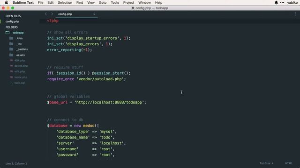This screenshot has width=300, height=168.
Task: Place cursor on the <?php opening tag
Action: [x=53, y=21]
